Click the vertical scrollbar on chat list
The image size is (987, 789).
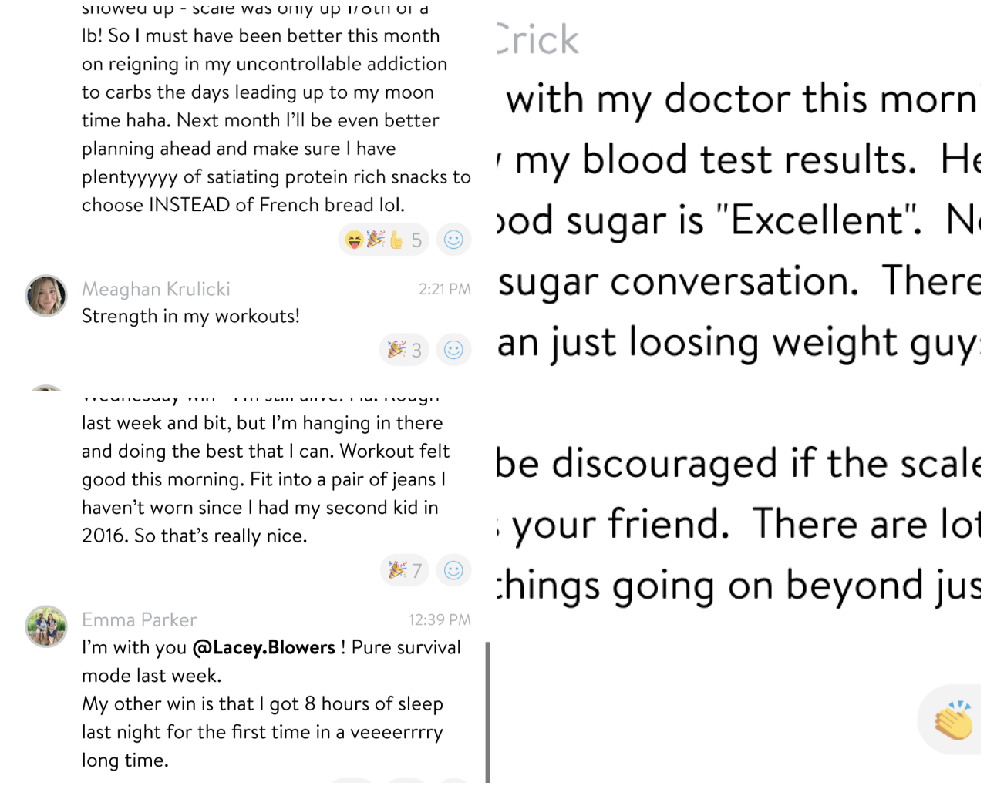coord(487,712)
